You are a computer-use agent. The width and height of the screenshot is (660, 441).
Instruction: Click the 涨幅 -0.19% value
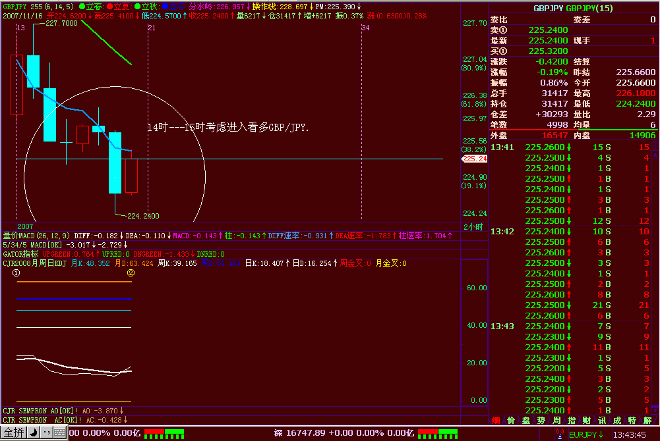552,72
